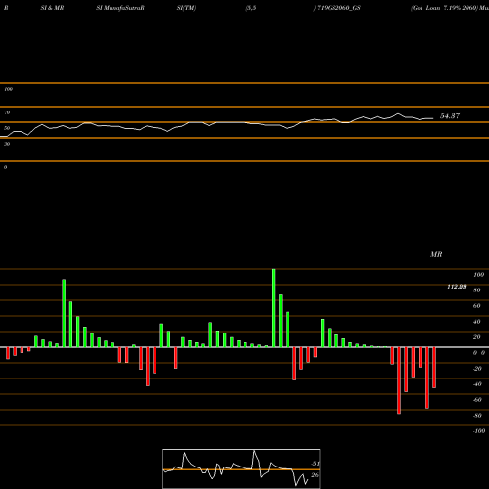Click the MR axis label 60
The height and width of the screenshot is (489, 489).
[x=477, y=306]
